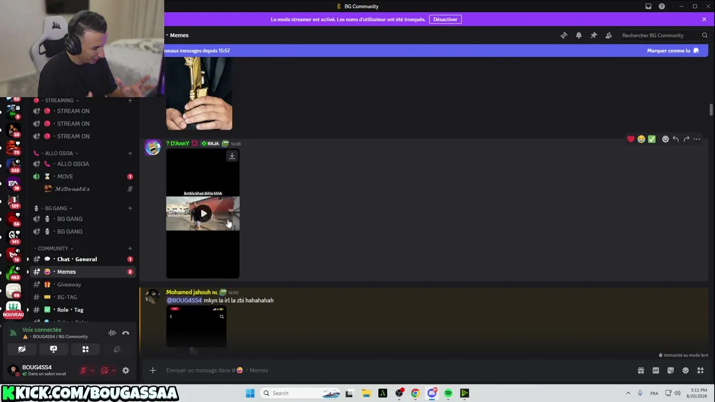Image resolution: width=715 pixels, height=402 pixels.
Task: Click Désactiver to disable streamer mode
Action: point(445,20)
